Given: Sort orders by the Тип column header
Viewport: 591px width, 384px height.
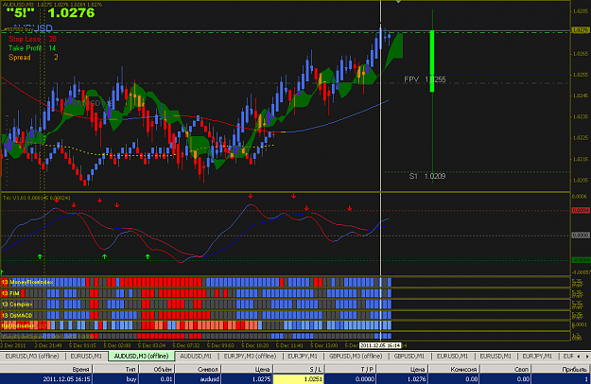Looking at the screenshot, I should (116, 369).
